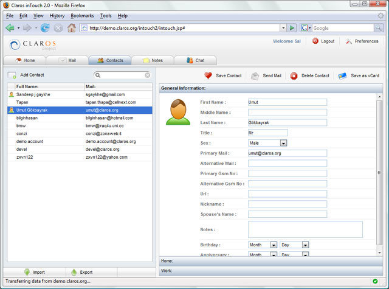The height and width of the screenshot is (289, 389).
Task: Reload the page with the refresh icon
Action: point(45,28)
